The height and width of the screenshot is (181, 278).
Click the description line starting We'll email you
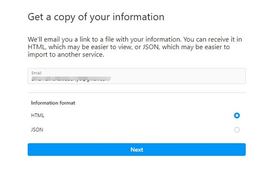[135, 39]
